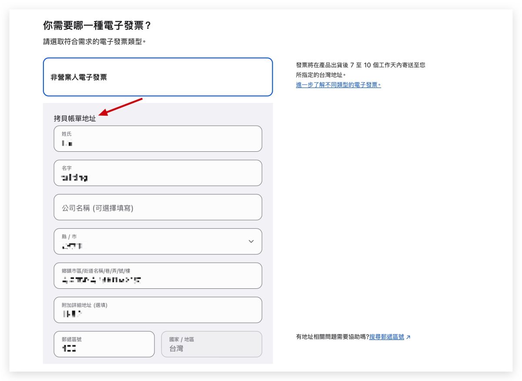The height and width of the screenshot is (381, 522).
Task: Focus the 鄉鎮市區/街道名稱 street address field
Action: tap(157, 275)
